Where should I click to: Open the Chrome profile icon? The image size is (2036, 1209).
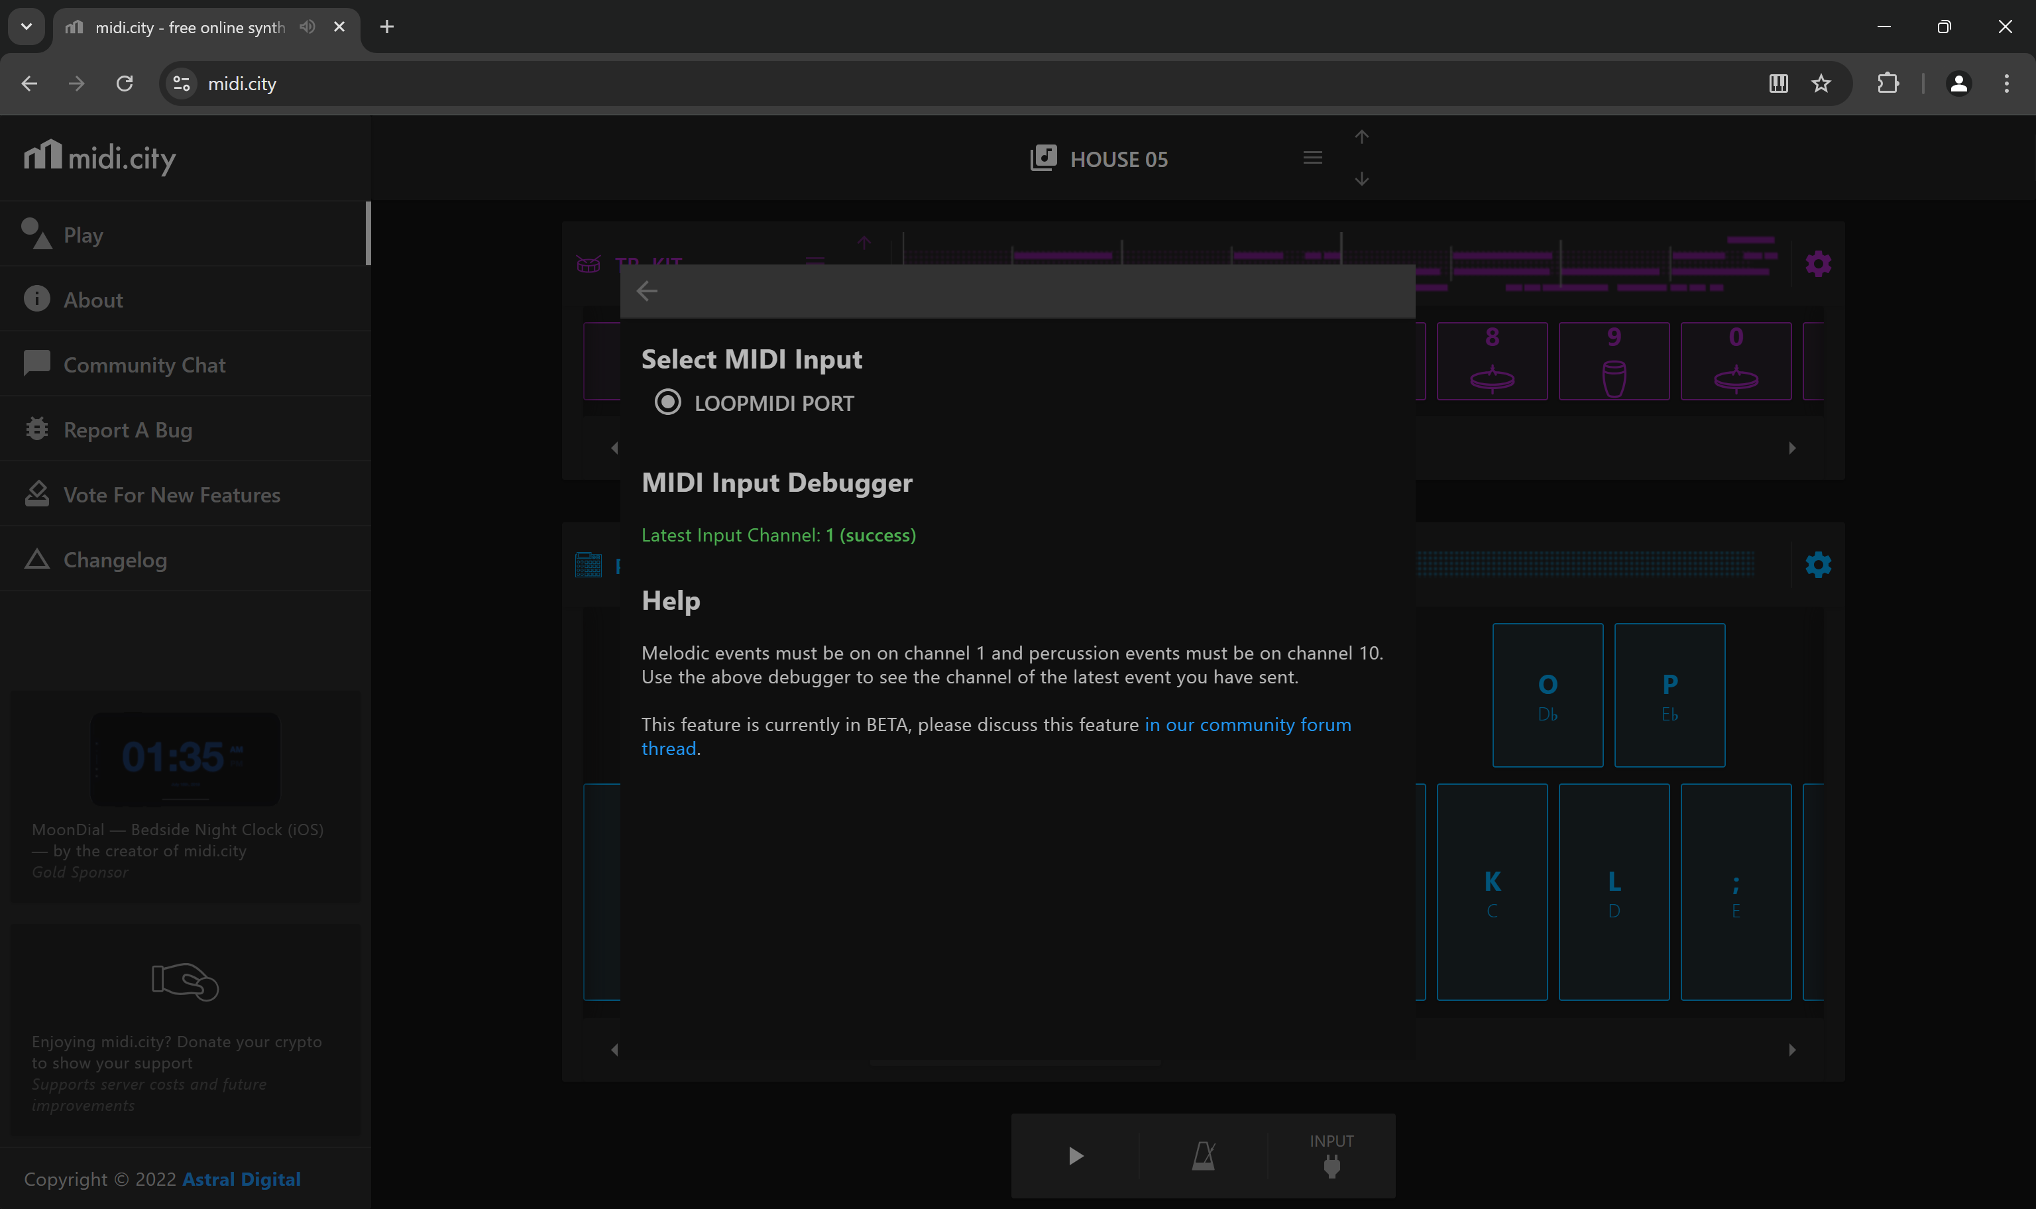click(x=1958, y=83)
